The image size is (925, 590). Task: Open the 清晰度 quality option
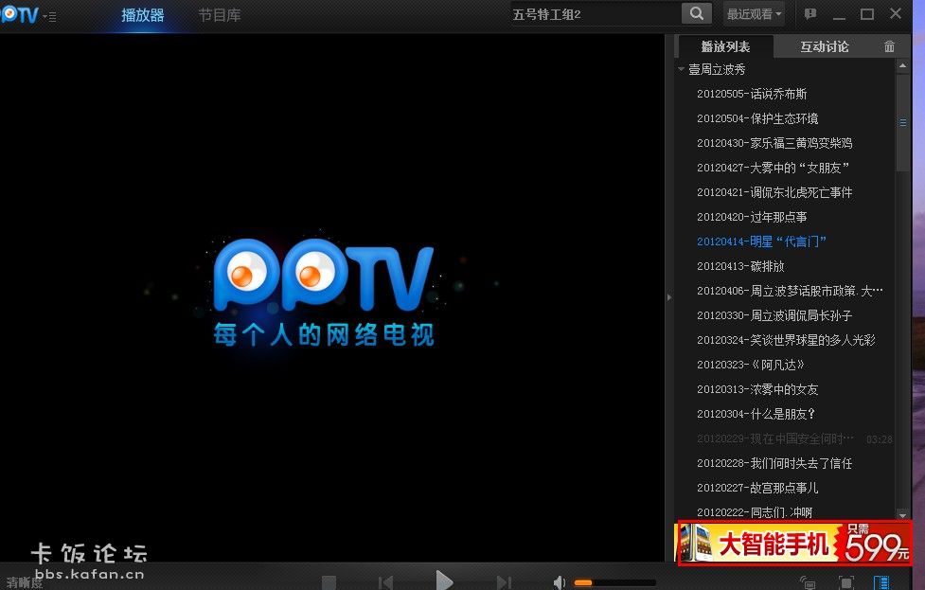pos(25,583)
